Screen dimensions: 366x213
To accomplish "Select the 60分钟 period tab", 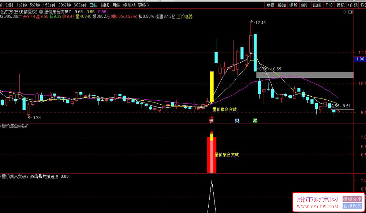I will tap(80, 5).
